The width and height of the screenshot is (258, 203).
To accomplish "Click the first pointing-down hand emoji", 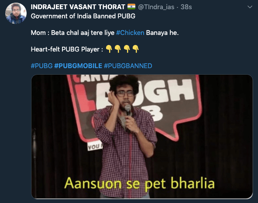I will (109, 49).
